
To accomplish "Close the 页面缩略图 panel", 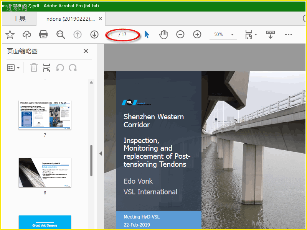I will click(x=86, y=51).
